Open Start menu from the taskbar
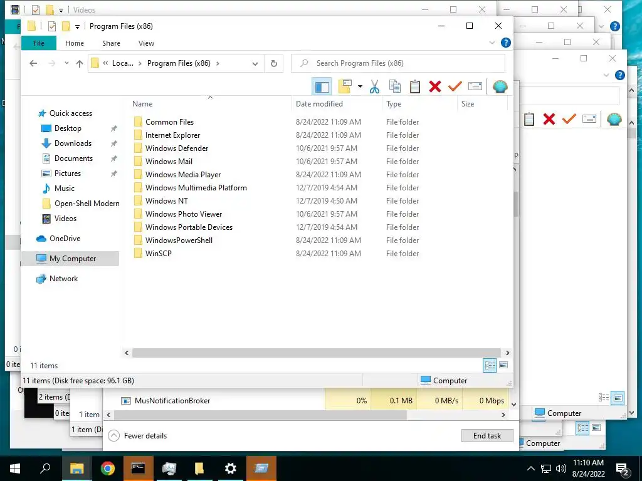This screenshot has height=481, width=642. tap(15, 468)
